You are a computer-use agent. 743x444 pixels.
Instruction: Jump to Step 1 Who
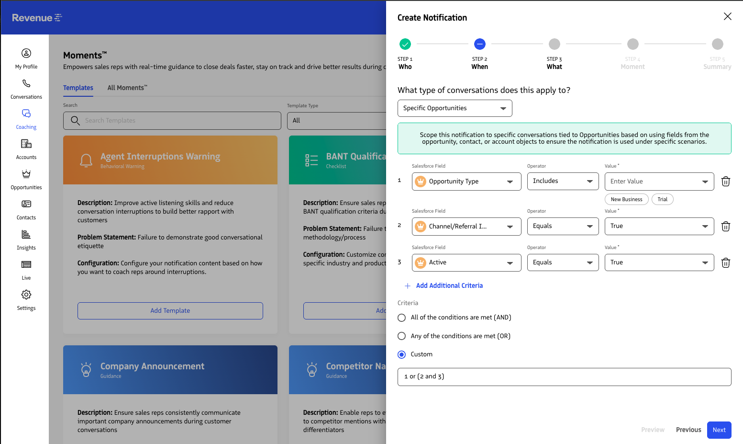405,45
